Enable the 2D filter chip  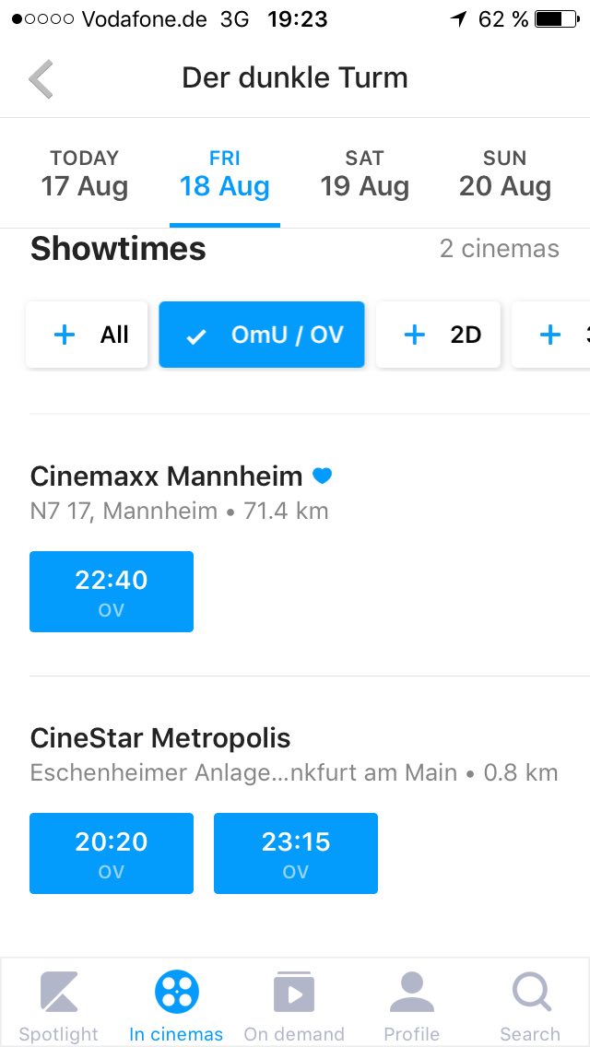[438, 335]
